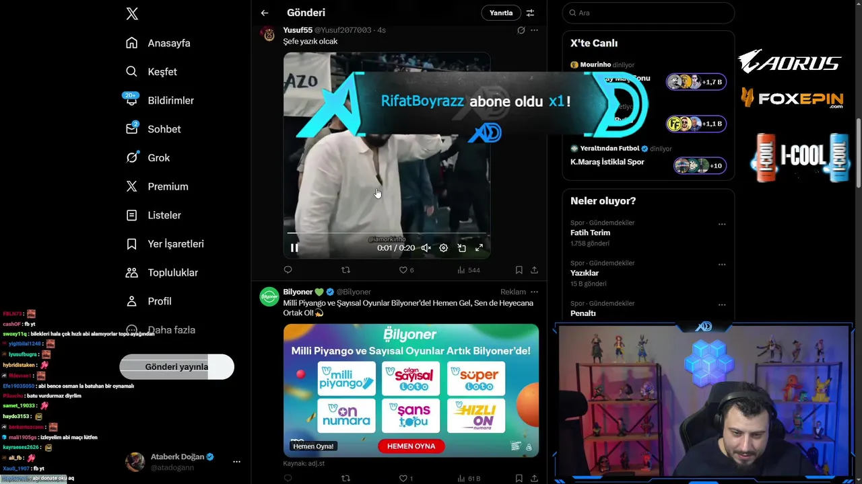Open reply sorting filter icon
The image size is (862, 484).
530,13
